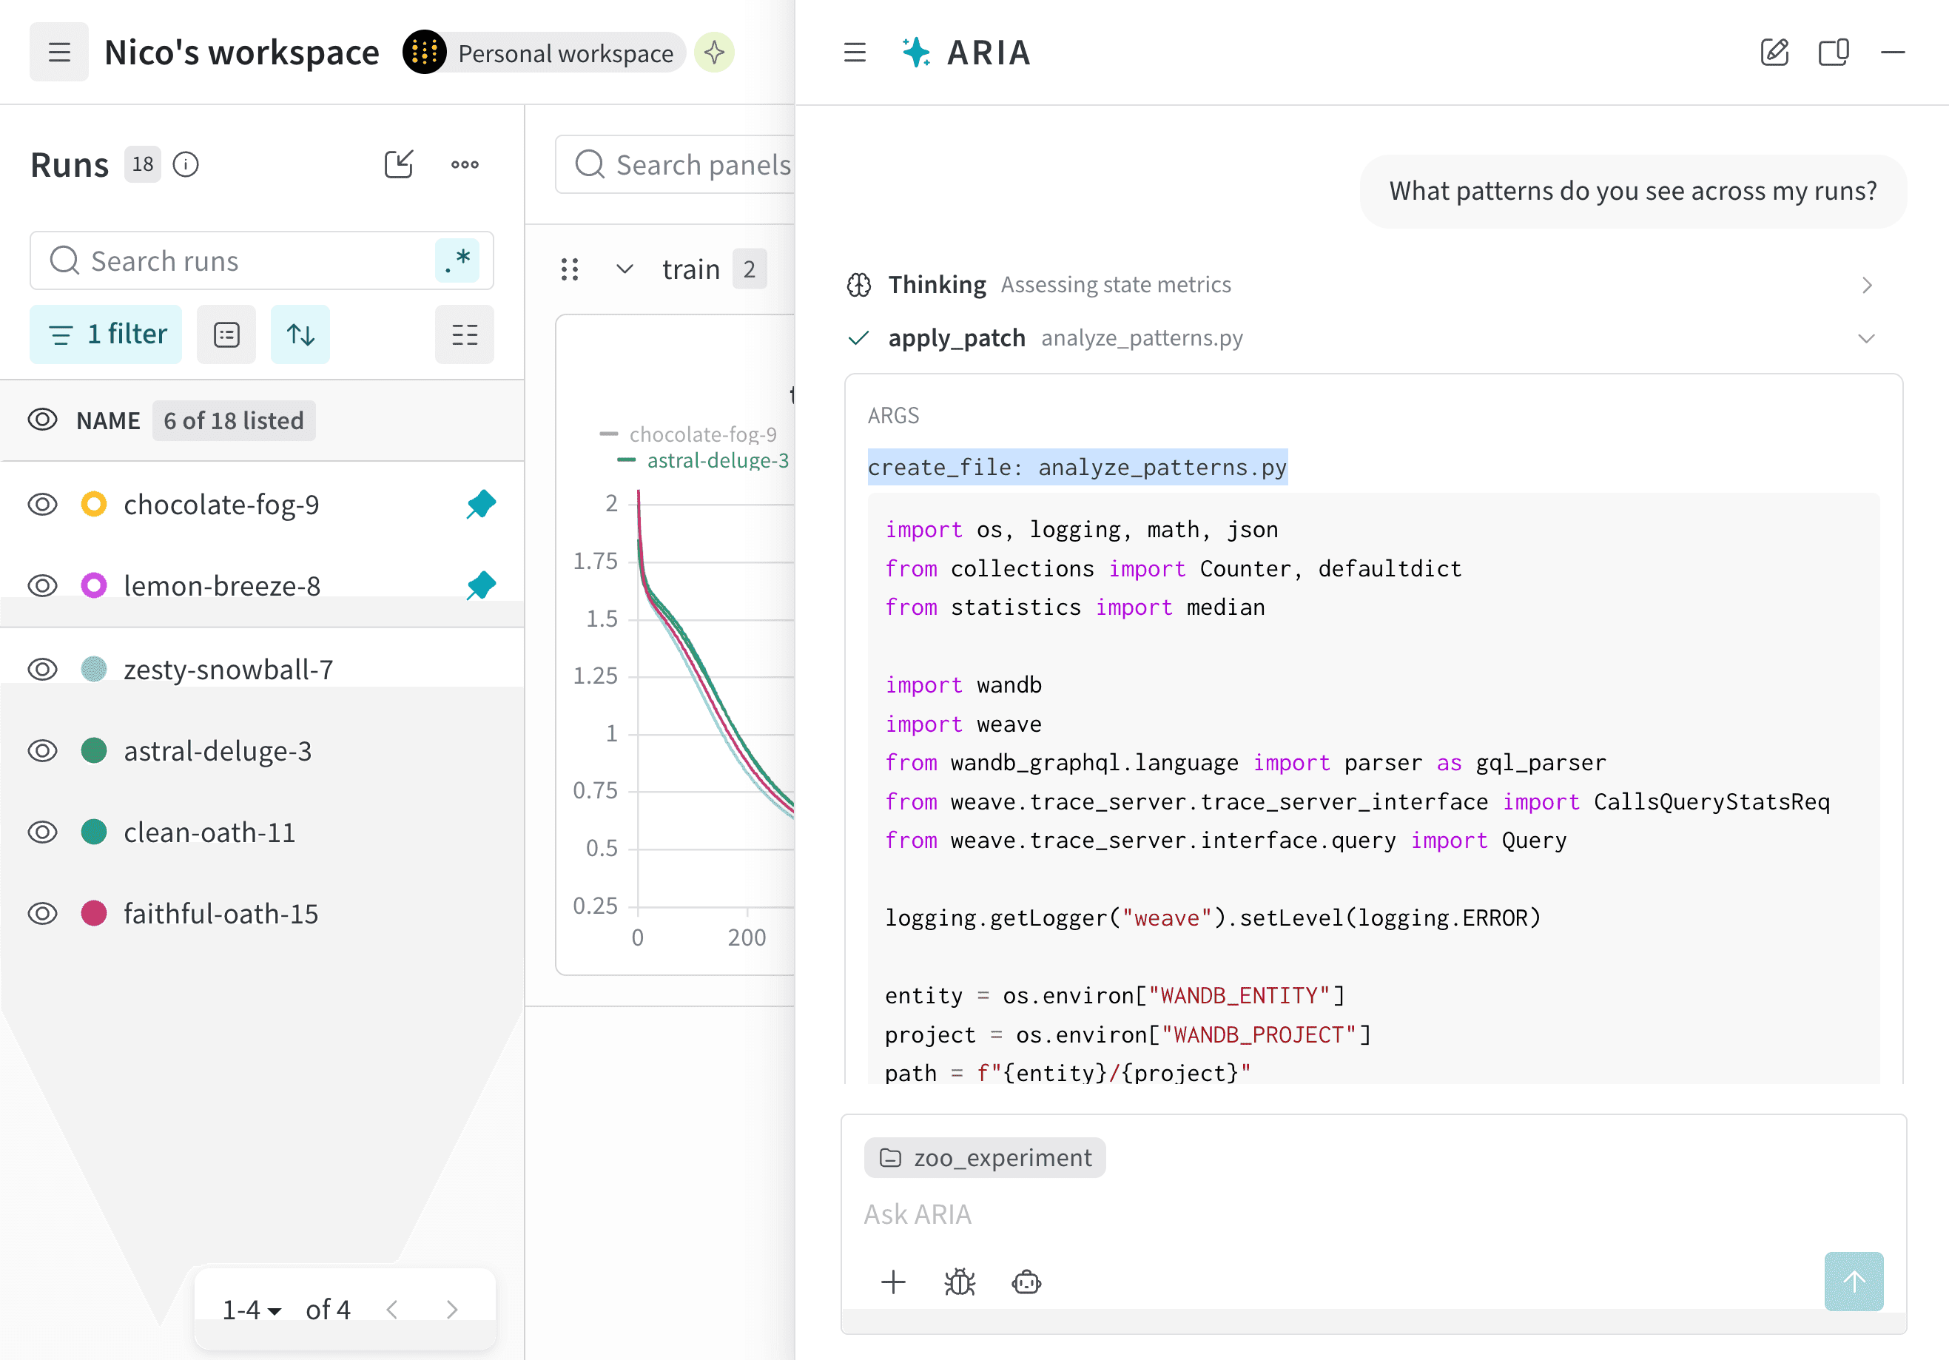Click the search icon in Search runs
Image resolution: width=1949 pixels, height=1360 pixels.
point(64,260)
